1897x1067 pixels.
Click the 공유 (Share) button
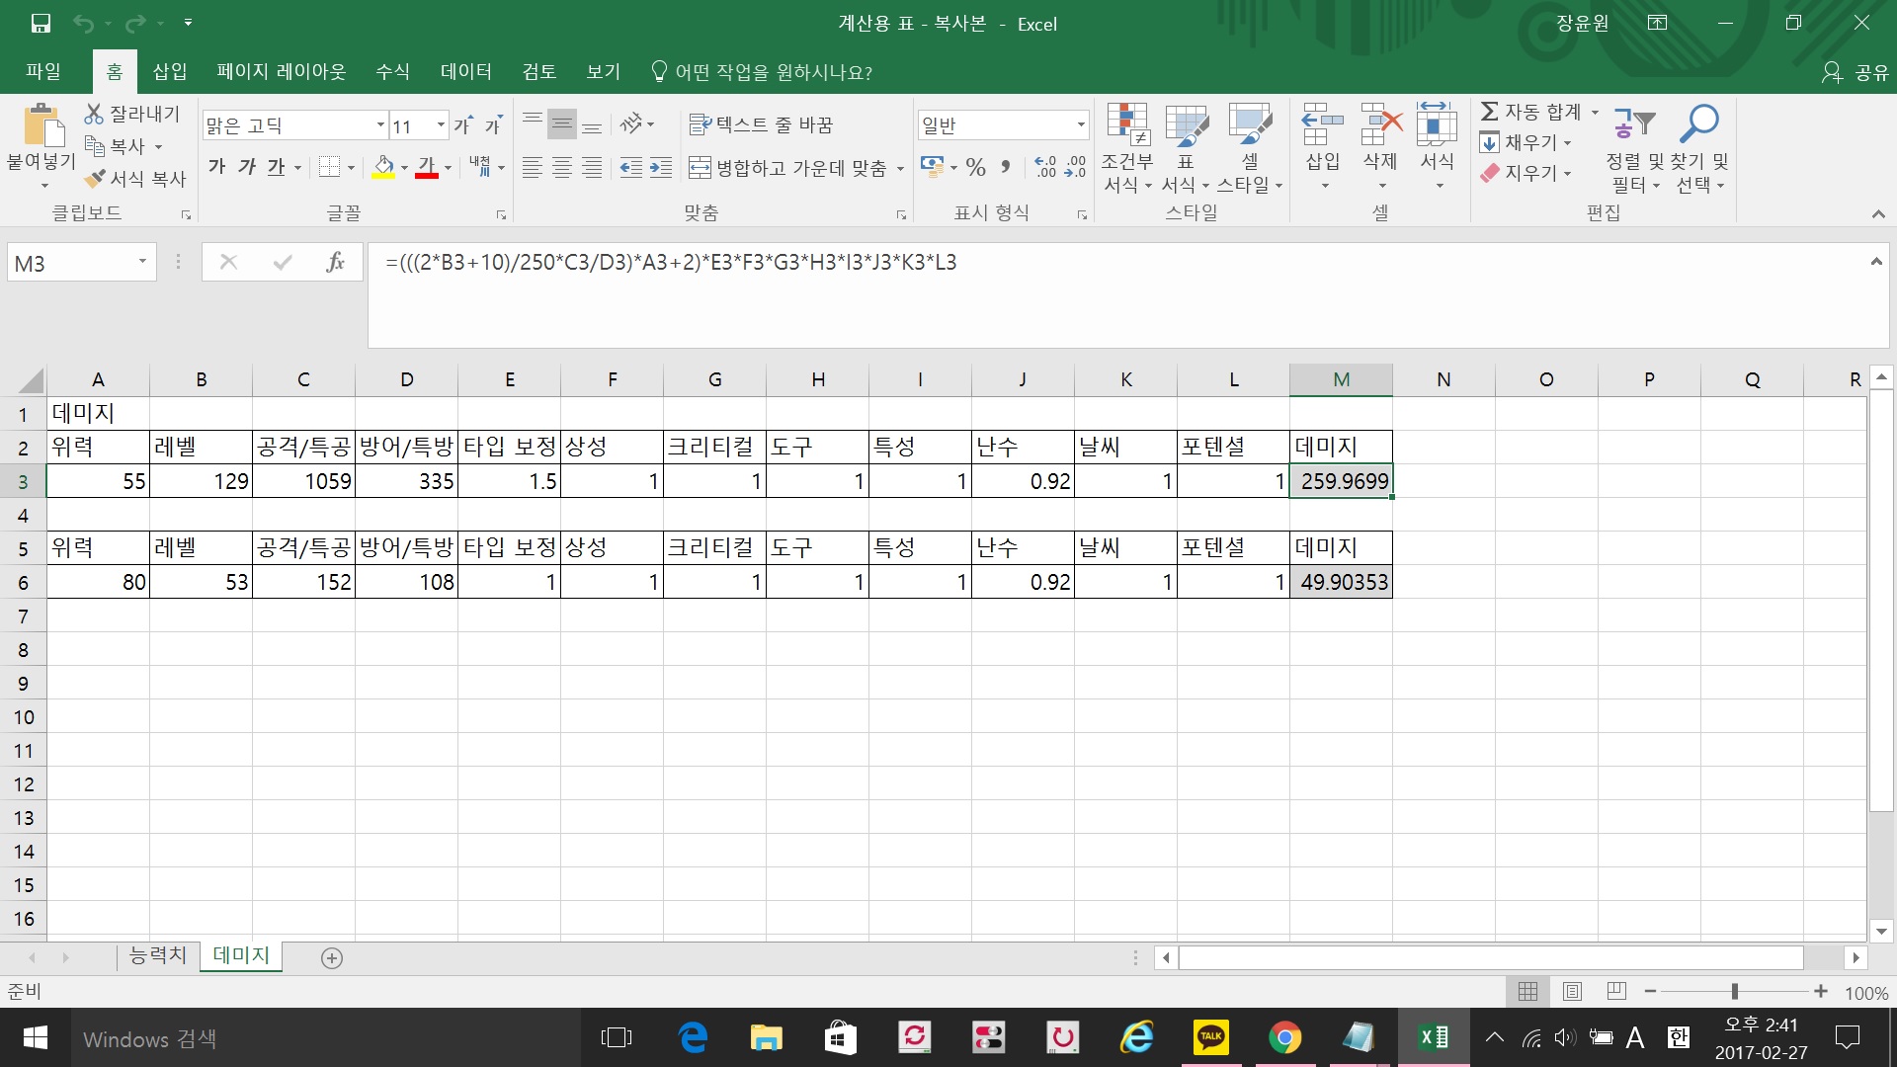coord(1856,72)
